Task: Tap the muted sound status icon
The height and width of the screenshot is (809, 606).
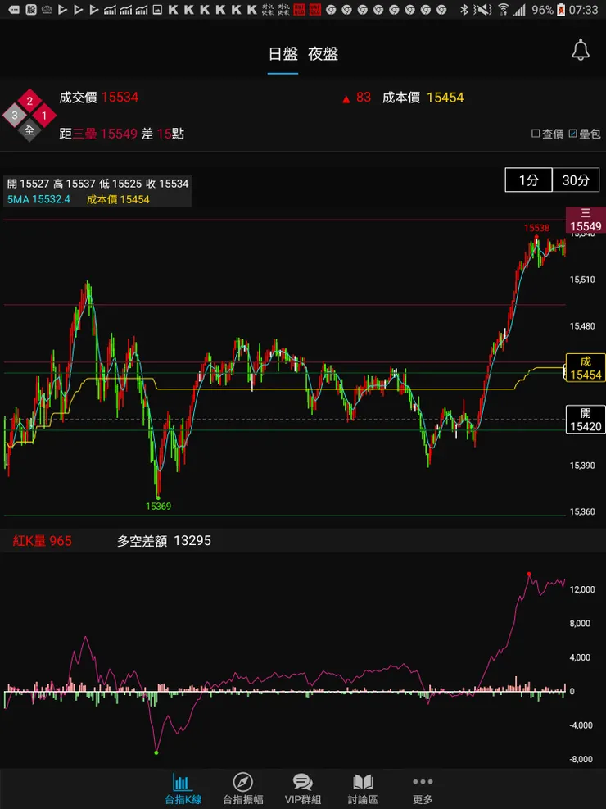Action: [482, 9]
